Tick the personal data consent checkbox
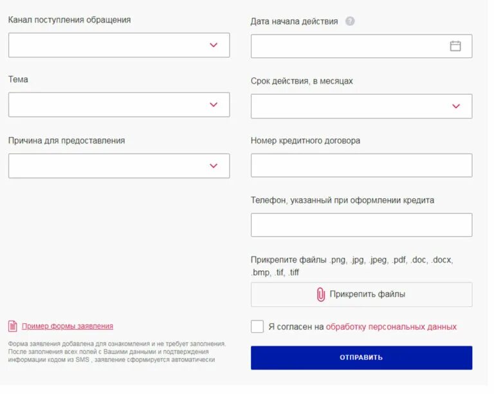The image size is (494, 394). [x=257, y=326]
